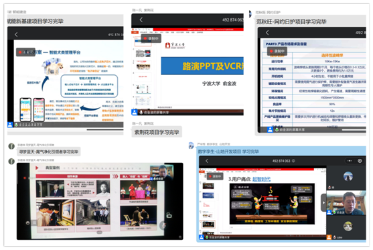The height and width of the screenshot is (250, 373).
Task: Toggle screen rotation lock on 典型案例 video
Action: pos(169,215)
